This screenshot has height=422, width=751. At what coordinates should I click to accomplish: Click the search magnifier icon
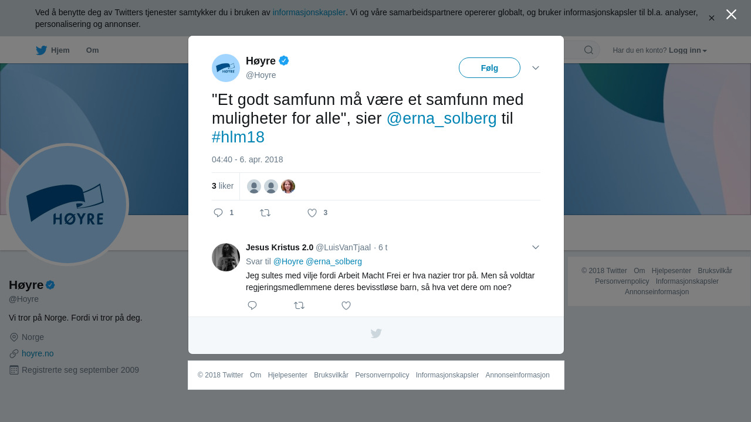(x=588, y=50)
